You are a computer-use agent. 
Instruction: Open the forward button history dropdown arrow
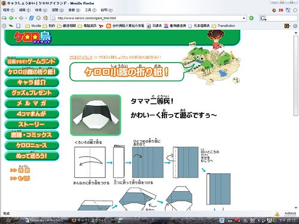pos(26,19)
